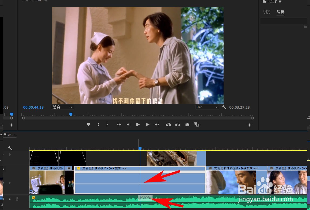Open Timeline display settings wrench
Viewport: 310px width, 210px height.
[x=10, y=148]
